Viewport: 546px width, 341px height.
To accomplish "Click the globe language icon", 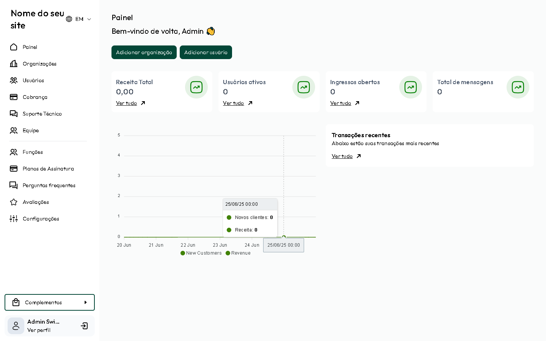I will [x=69, y=19].
